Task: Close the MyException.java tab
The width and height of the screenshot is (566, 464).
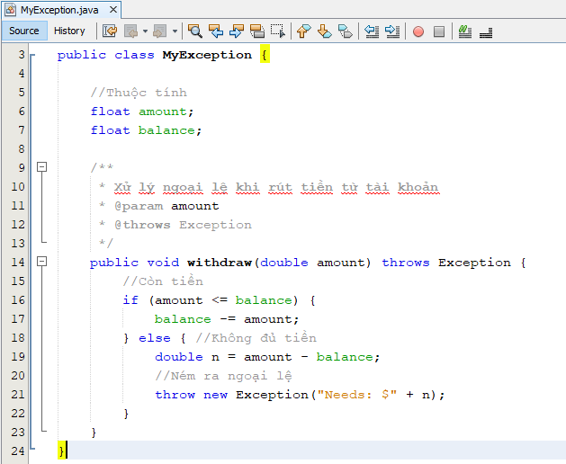Action: pyautogui.click(x=113, y=10)
